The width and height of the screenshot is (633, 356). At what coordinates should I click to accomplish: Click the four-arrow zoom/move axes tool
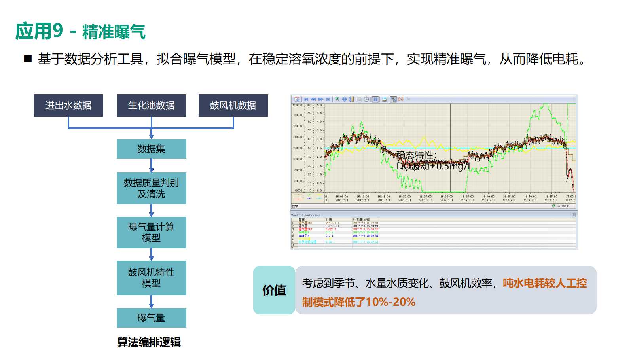[x=344, y=99]
